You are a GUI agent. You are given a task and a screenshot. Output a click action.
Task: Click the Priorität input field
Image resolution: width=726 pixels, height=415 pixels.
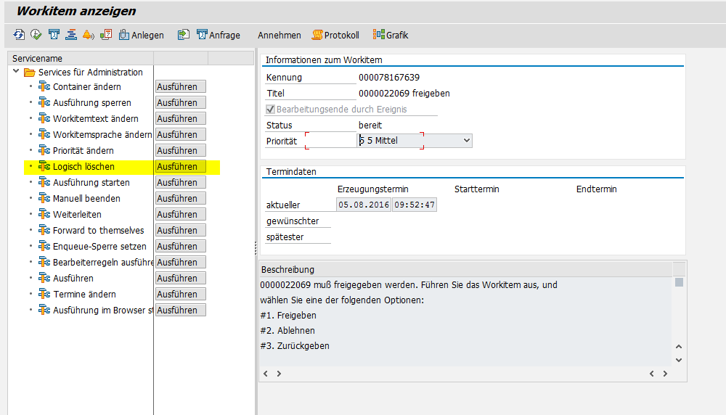coord(330,140)
